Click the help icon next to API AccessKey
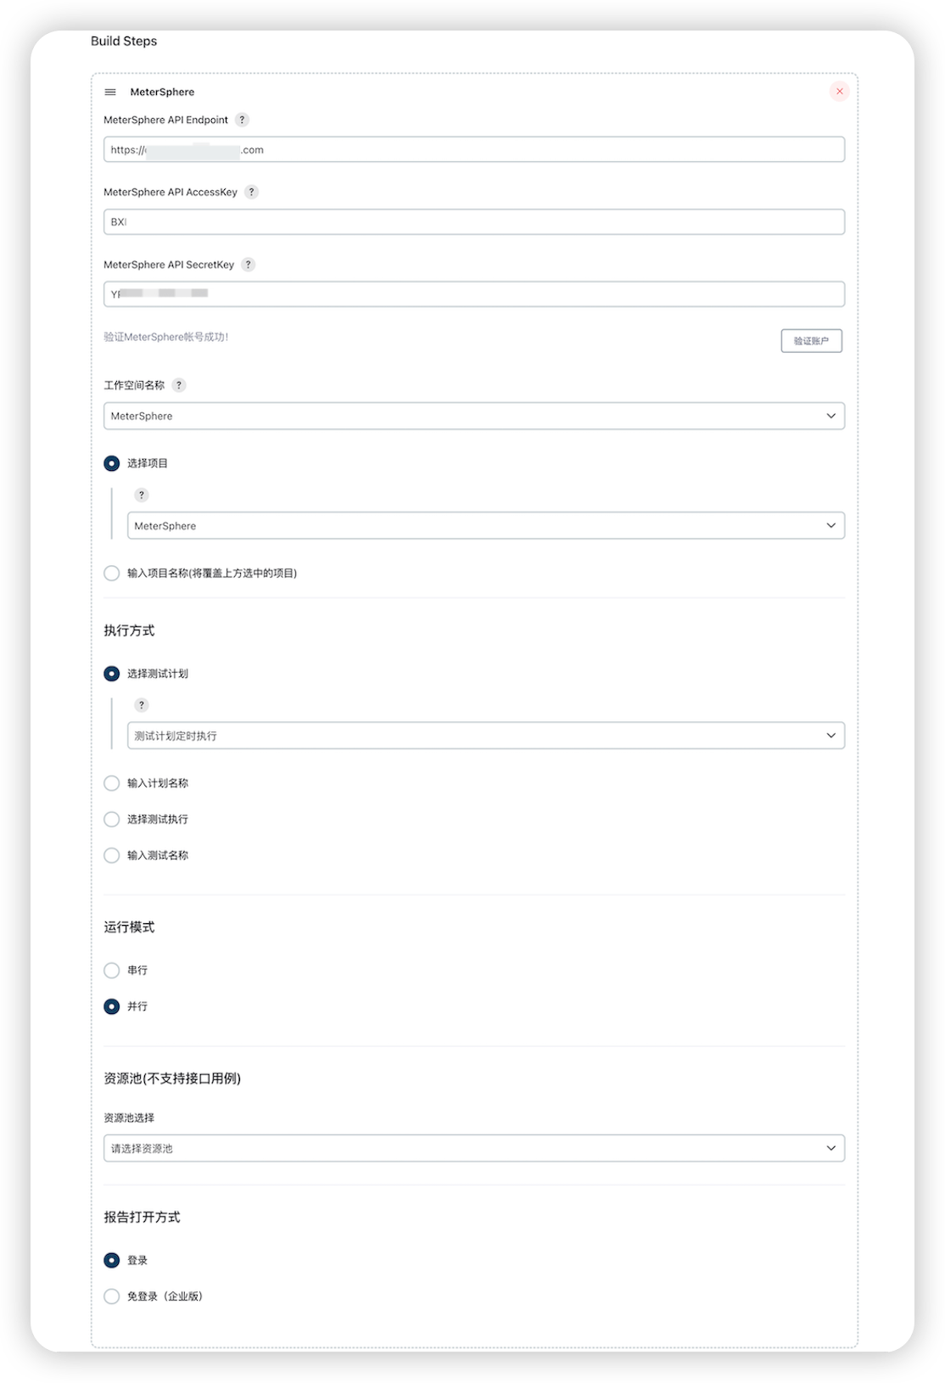945x1383 pixels. 251,192
